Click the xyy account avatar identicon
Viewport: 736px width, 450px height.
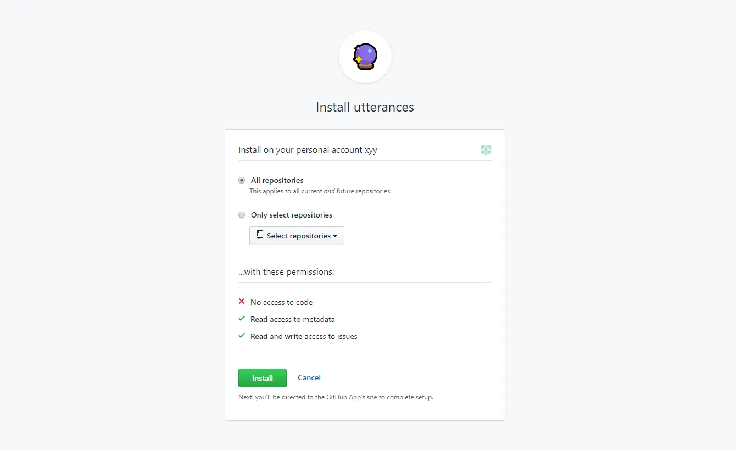[486, 150]
